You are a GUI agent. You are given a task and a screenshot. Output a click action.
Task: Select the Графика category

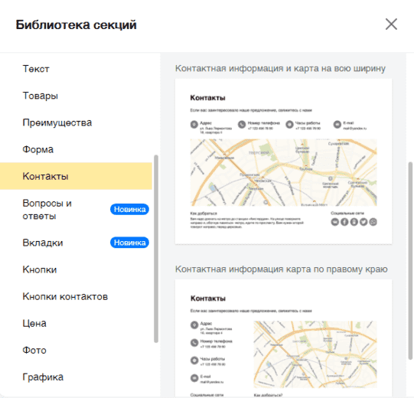43,377
